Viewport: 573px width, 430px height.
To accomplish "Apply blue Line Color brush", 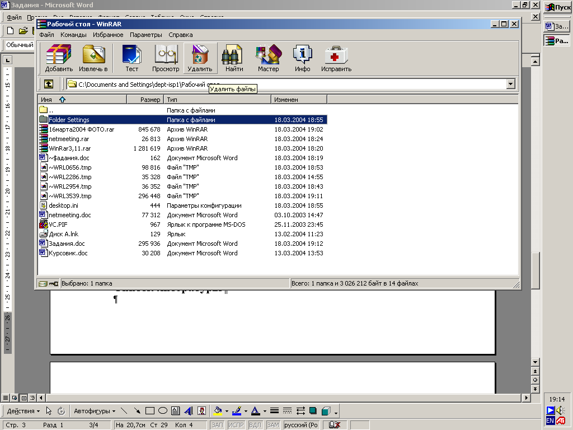I will [237, 411].
